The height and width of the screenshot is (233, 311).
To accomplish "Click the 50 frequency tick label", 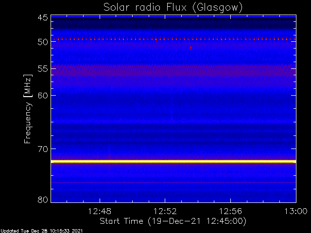I will point(43,42).
